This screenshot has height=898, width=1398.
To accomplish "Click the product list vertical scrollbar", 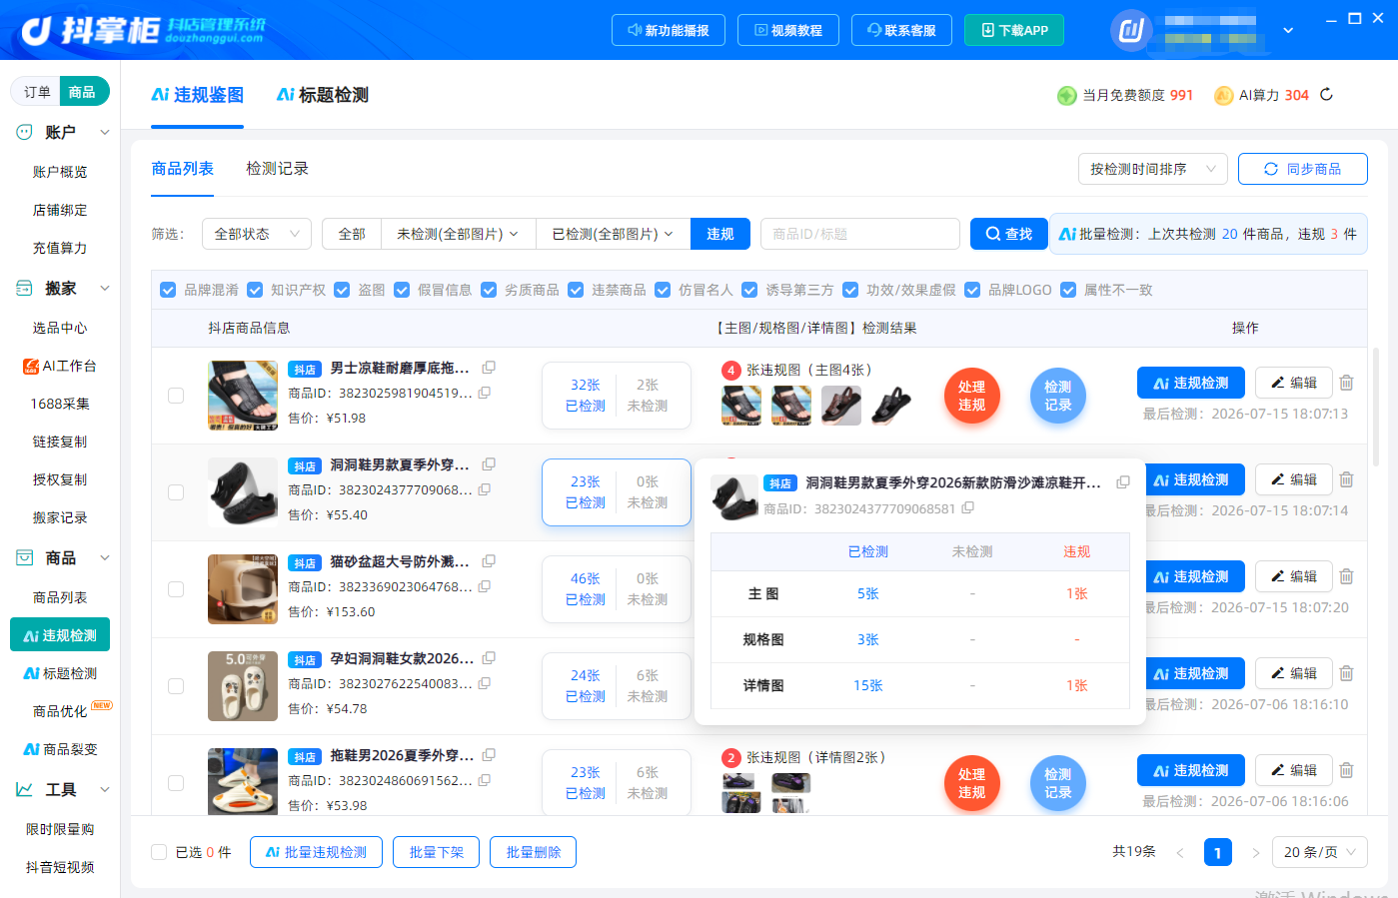I will 1376,408.
